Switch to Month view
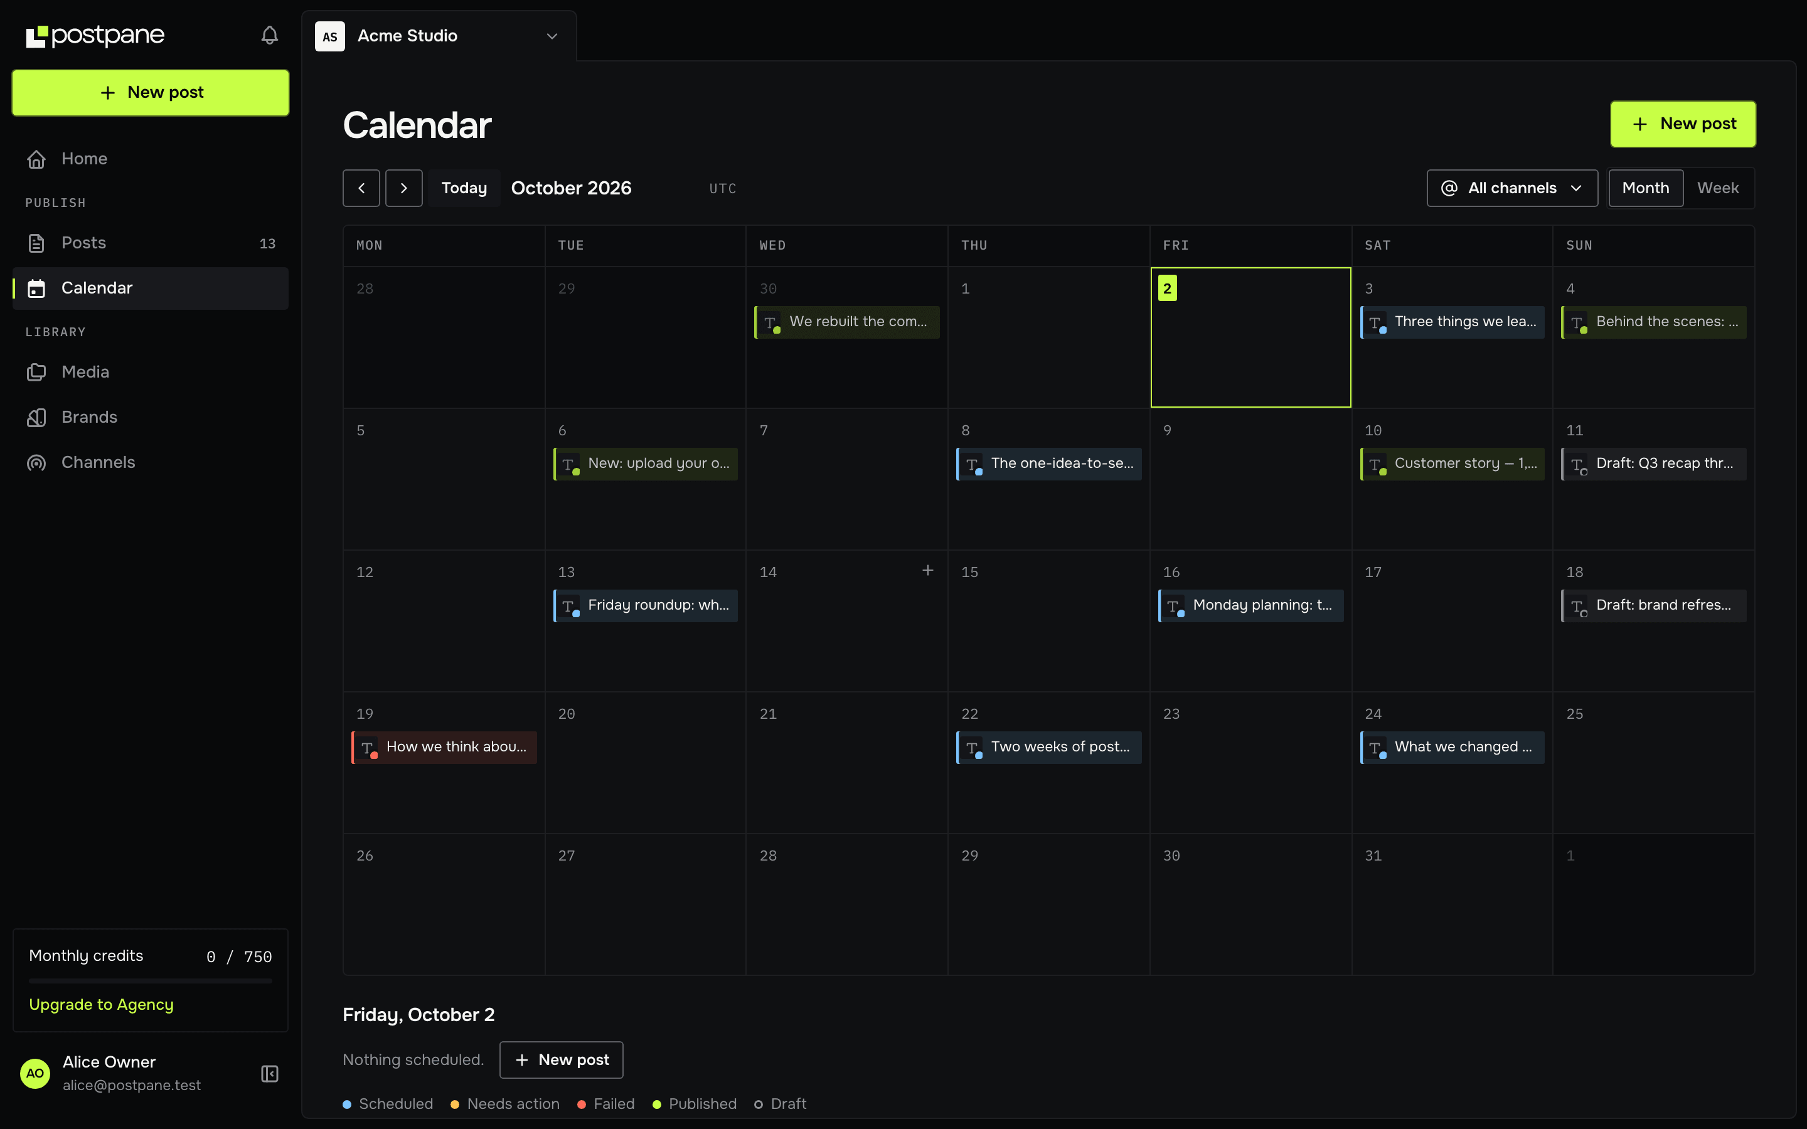The image size is (1807, 1129). pos(1646,188)
